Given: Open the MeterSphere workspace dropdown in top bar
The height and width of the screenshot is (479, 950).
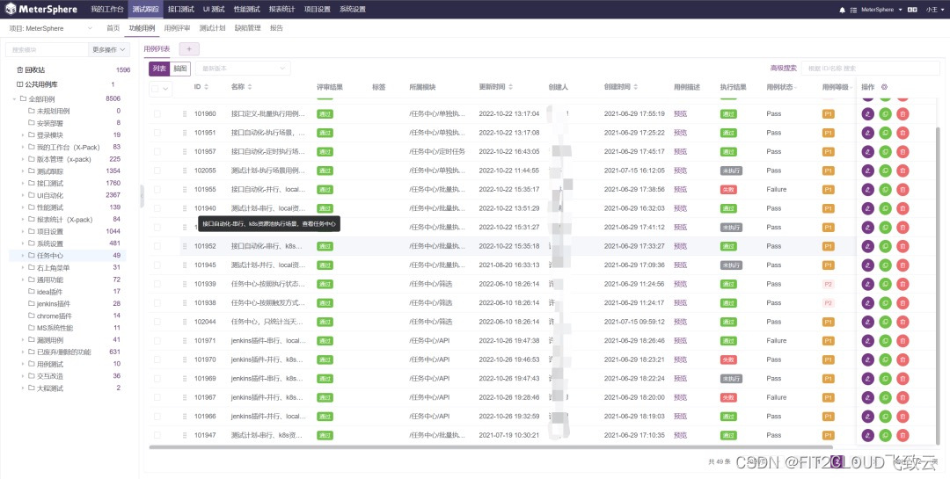Looking at the screenshot, I should pyautogui.click(x=881, y=10).
